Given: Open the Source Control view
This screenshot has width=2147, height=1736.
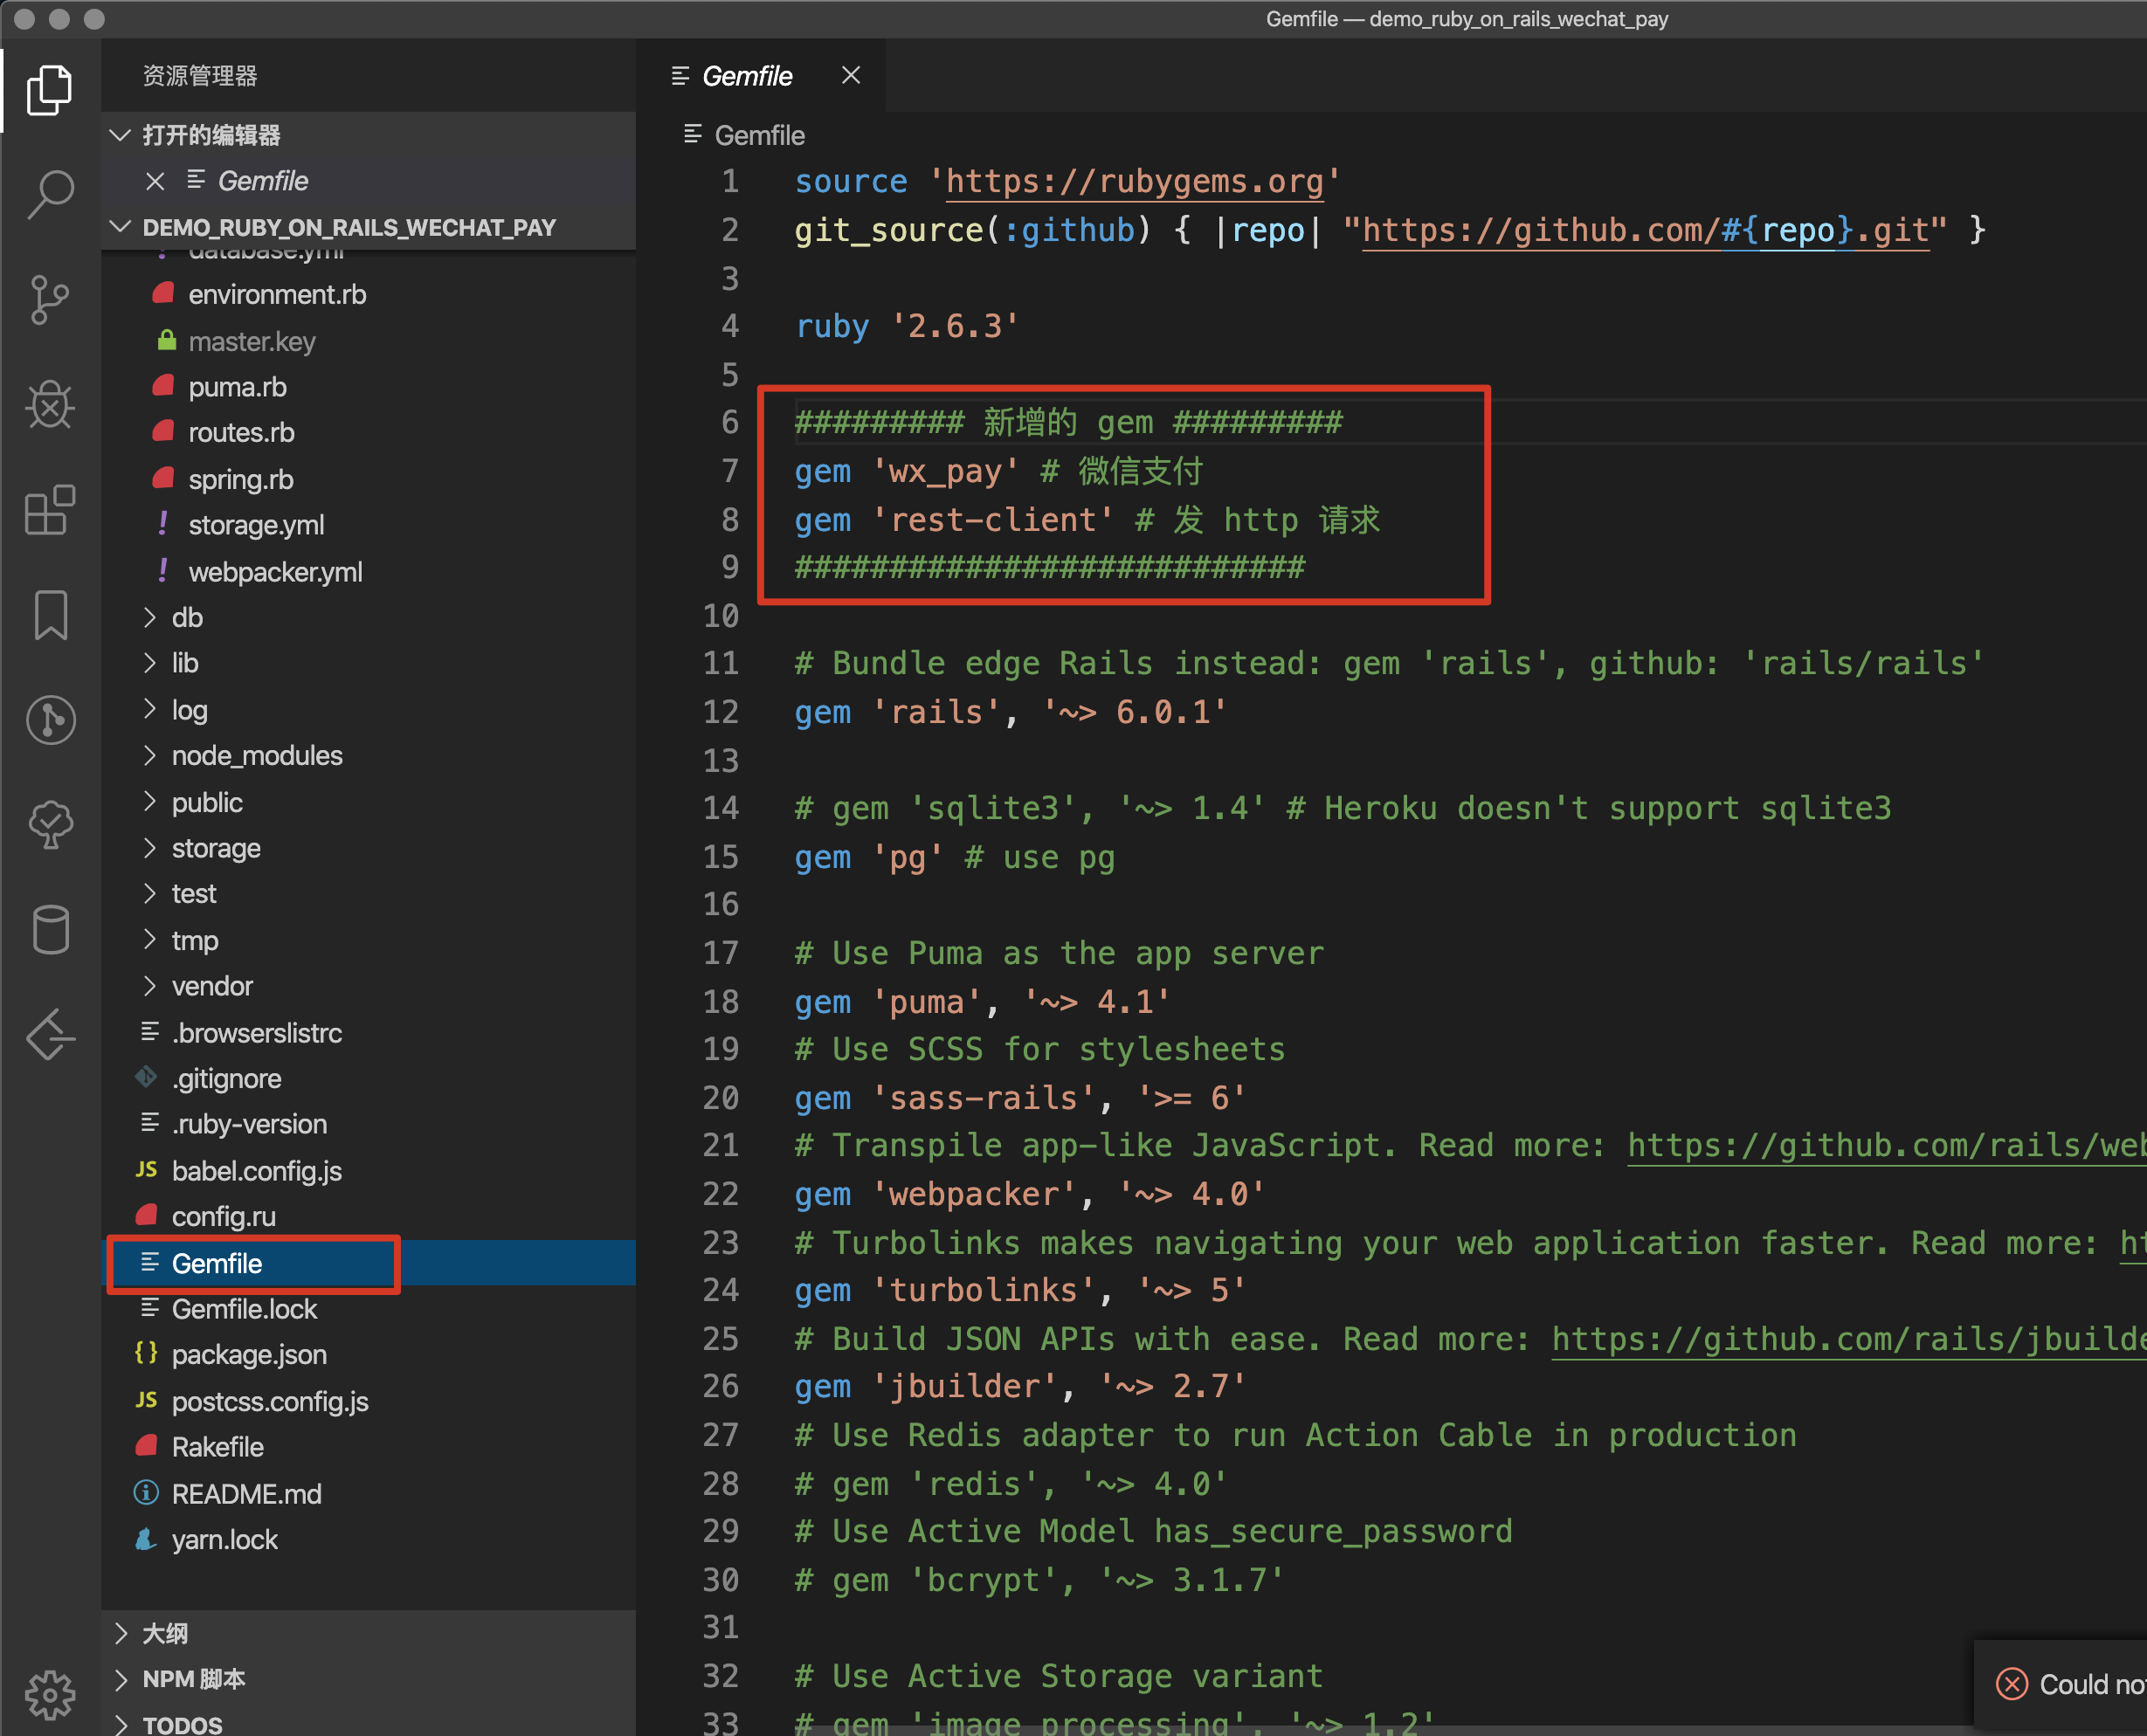Looking at the screenshot, I should [50, 299].
